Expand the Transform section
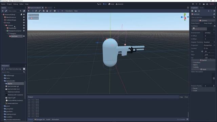The image size is (217, 122). click(x=203, y=62)
